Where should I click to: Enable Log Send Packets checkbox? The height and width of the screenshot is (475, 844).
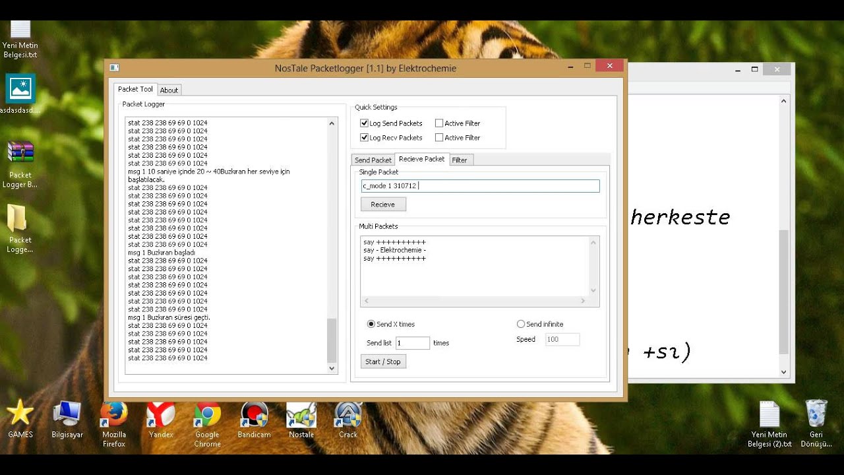(x=364, y=123)
